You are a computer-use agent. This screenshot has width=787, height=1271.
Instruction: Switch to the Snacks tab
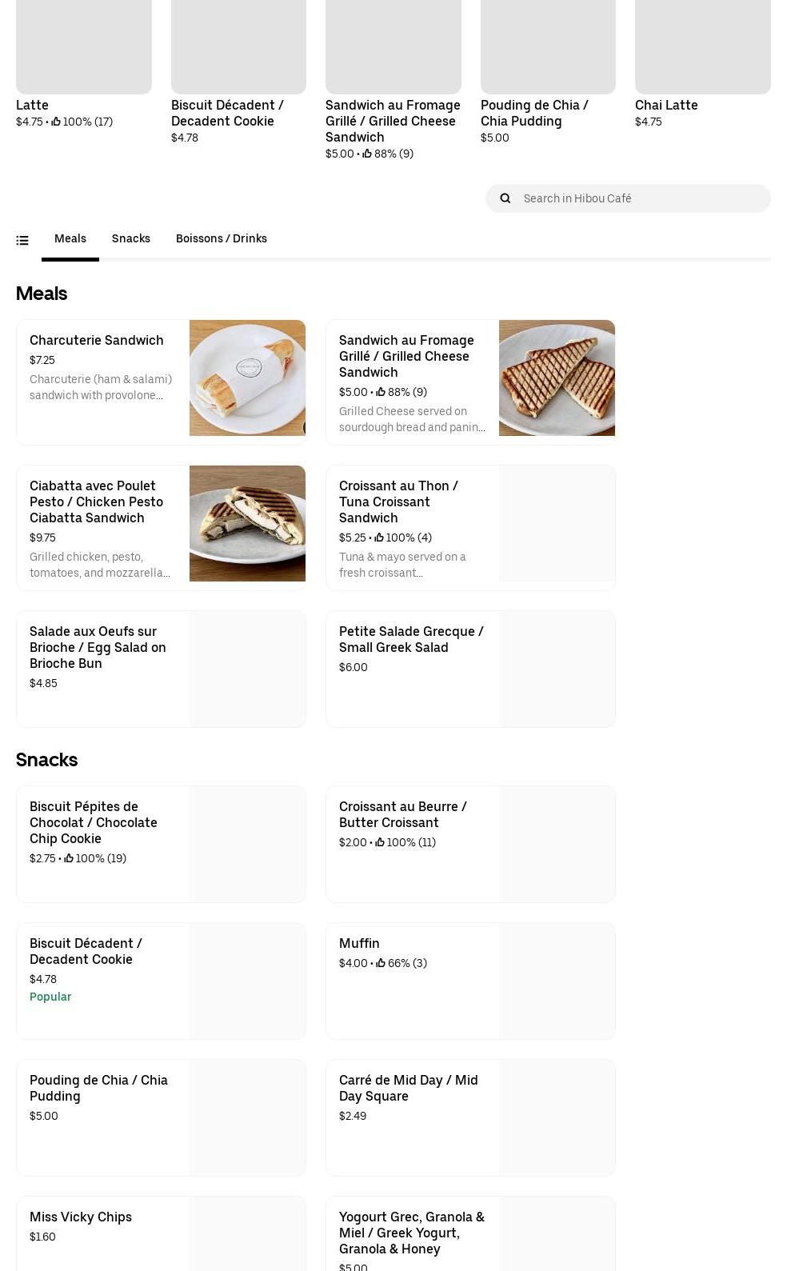coord(131,238)
